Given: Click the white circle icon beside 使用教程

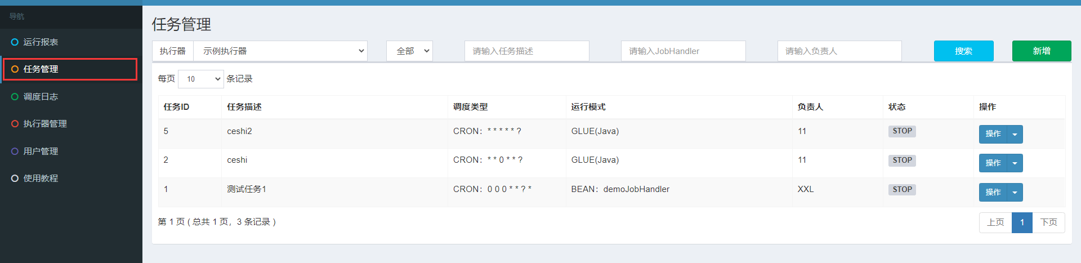Looking at the screenshot, I should pos(15,179).
